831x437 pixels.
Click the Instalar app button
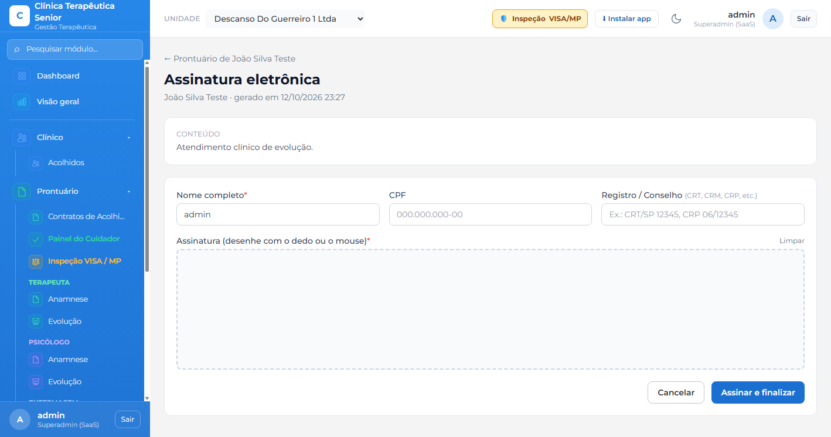tap(626, 19)
